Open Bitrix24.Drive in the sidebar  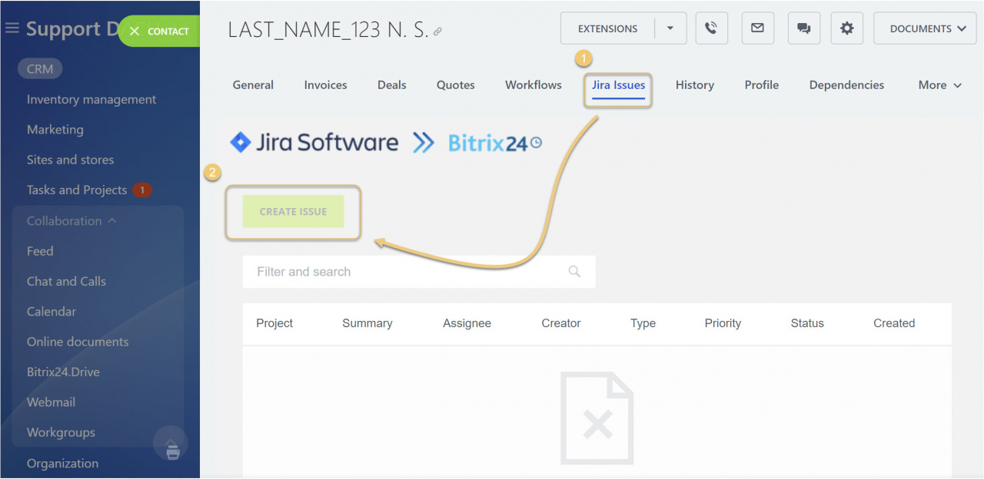coord(63,372)
